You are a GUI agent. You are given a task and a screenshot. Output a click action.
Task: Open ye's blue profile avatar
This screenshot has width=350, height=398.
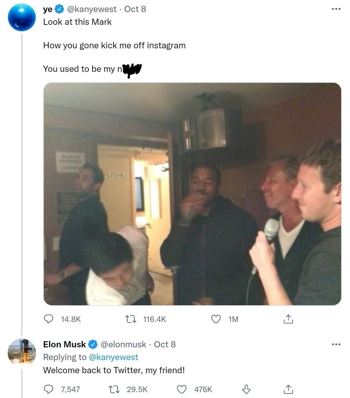(22, 17)
